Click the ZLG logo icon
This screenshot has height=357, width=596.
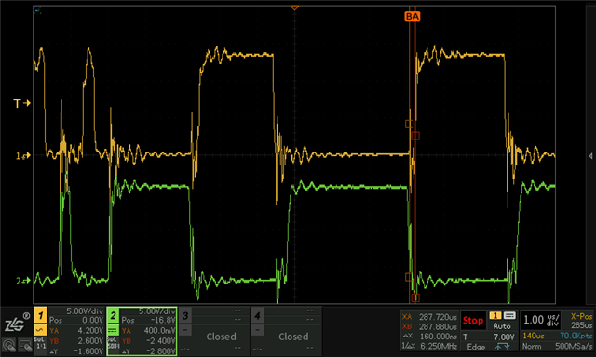(17, 323)
